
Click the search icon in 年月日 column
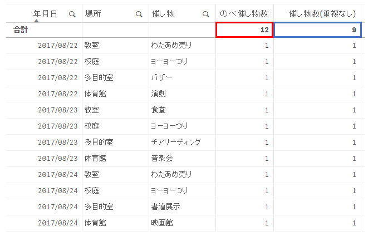72,14
